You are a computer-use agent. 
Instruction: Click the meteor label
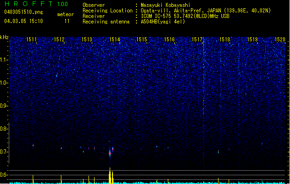(x=65, y=14)
